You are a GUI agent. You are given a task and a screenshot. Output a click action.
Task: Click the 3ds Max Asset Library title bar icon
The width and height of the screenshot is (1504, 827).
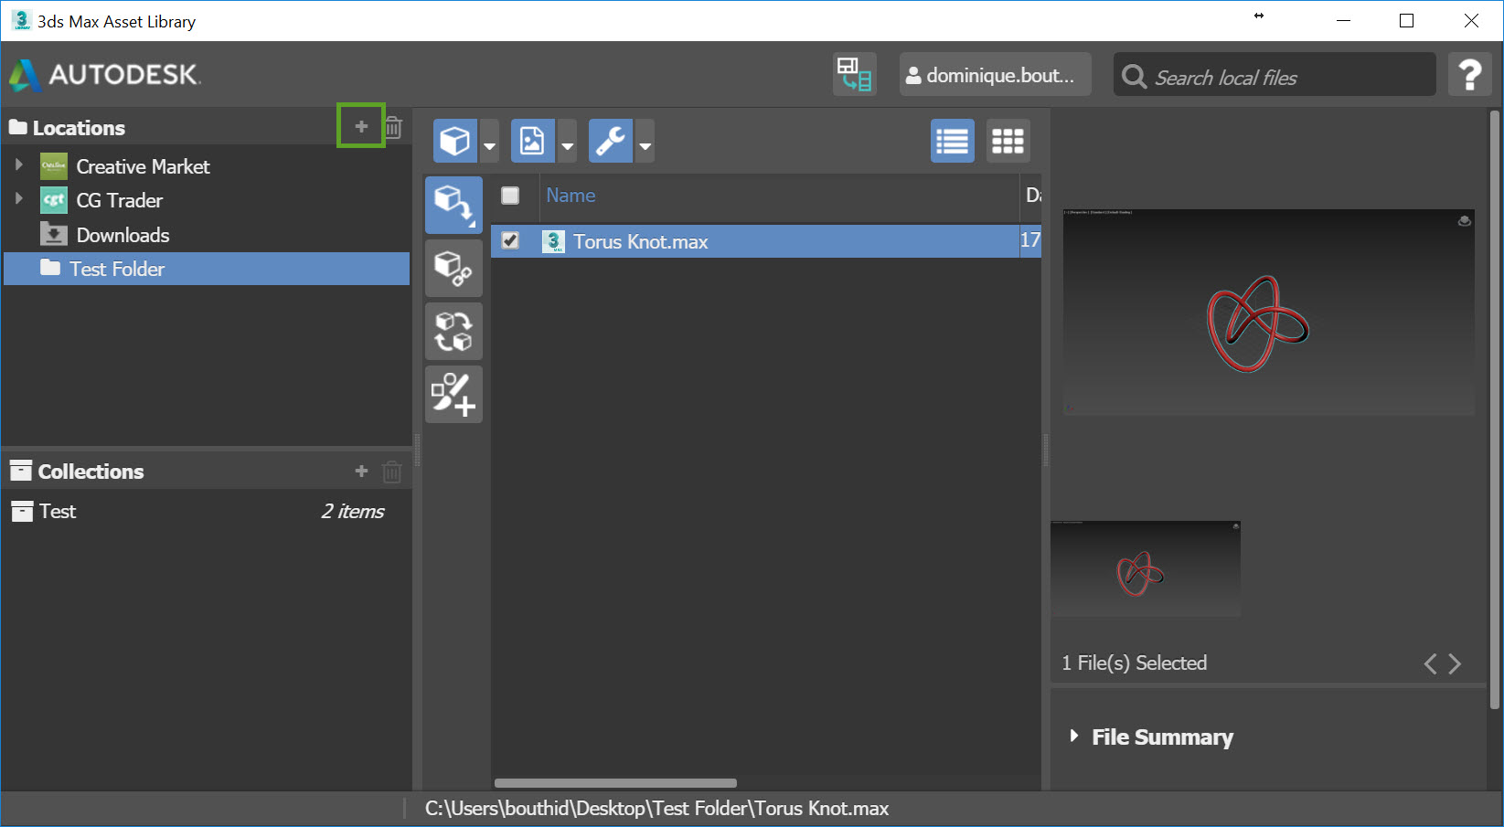pos(21,20)
